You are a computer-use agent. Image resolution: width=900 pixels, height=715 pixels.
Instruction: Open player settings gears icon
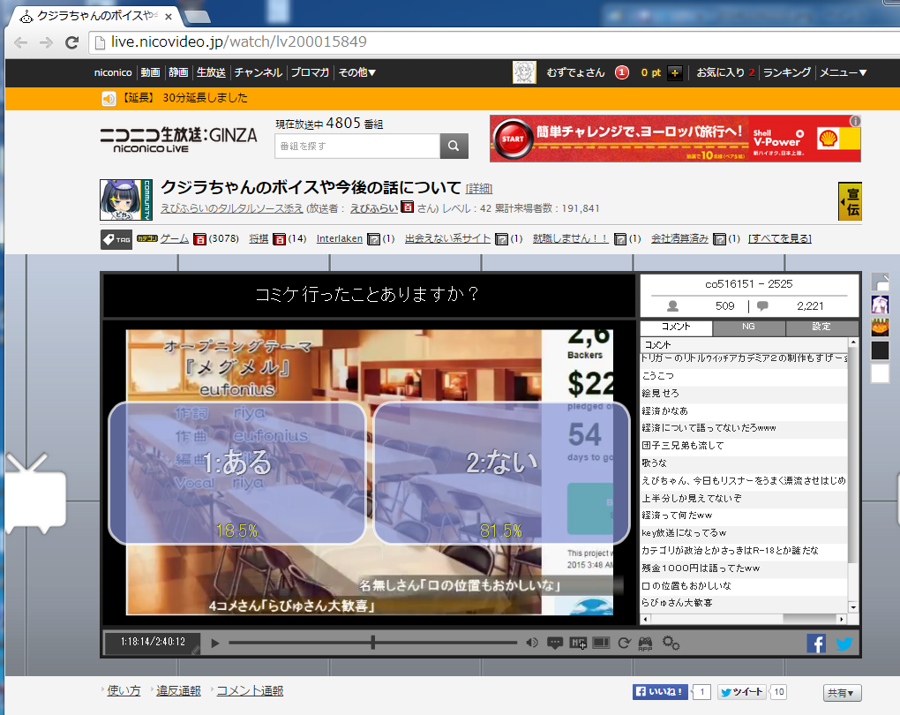[x=671, y=643]
